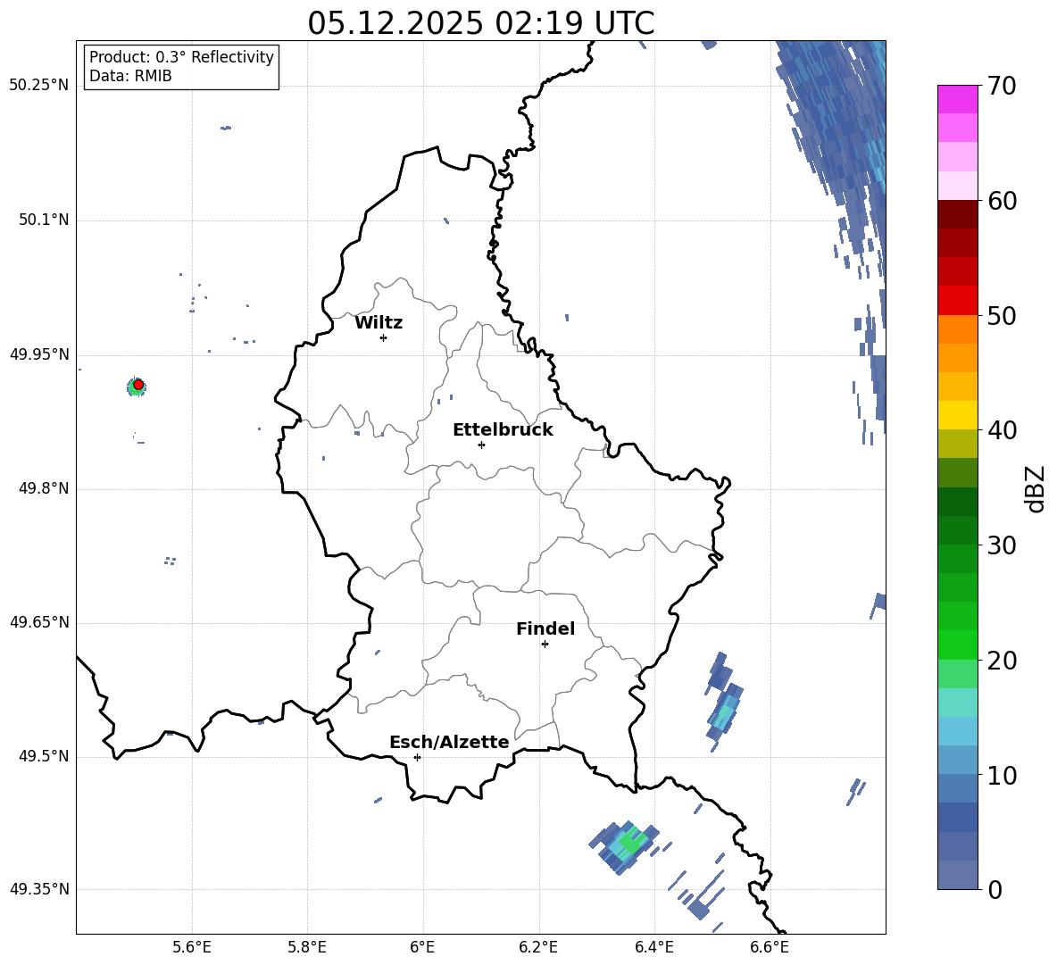Screen dimensions: 1057x965
Task: Click the cross marker below Esch/Alzette
Action: (417, 757)
